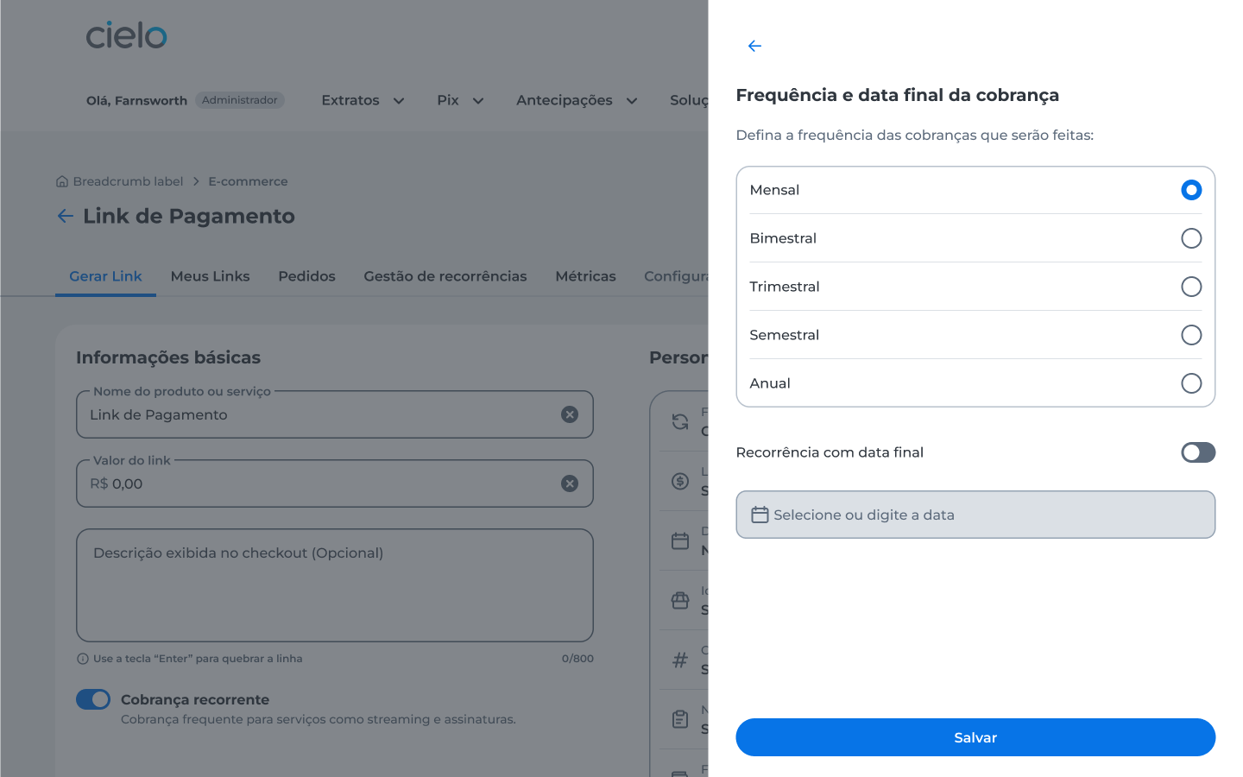Viewport: 1243px width, 777px height.
Task: Select the Bimestral radio option
Action: point(1191,238)
